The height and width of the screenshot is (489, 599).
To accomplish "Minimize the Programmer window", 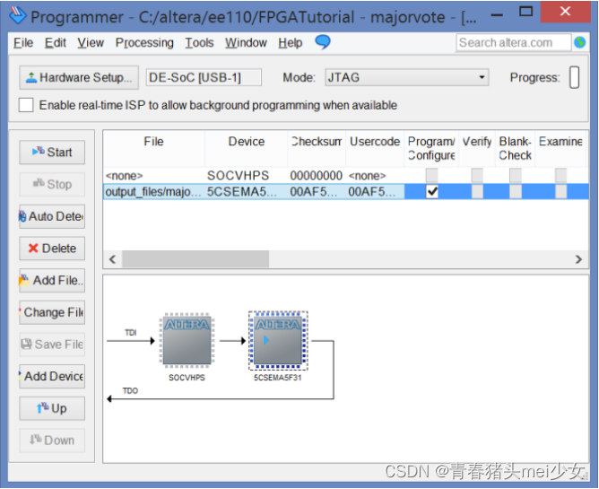I will [x=497, y=14].
